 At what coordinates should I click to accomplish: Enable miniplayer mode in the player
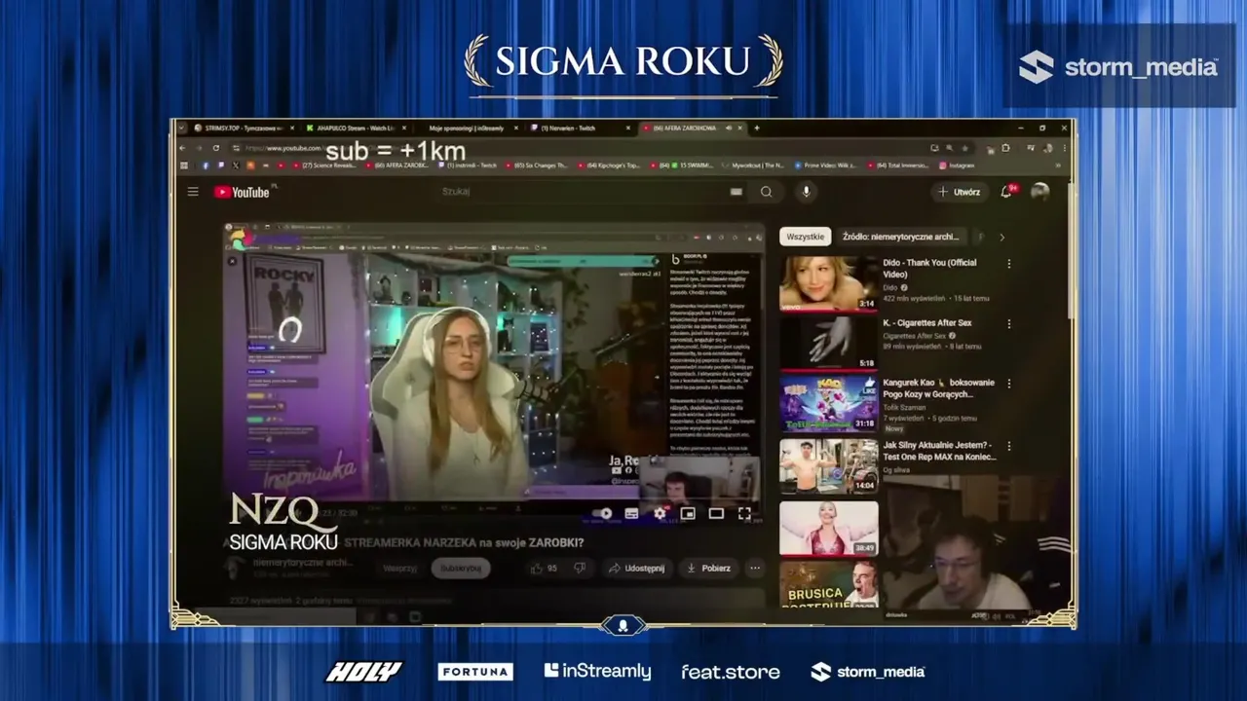click(x=688, y=513)
